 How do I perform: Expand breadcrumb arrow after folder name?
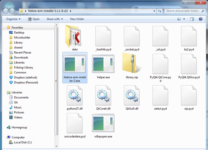pos(70,11)
